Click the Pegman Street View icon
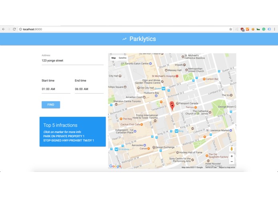 point(232,149)
